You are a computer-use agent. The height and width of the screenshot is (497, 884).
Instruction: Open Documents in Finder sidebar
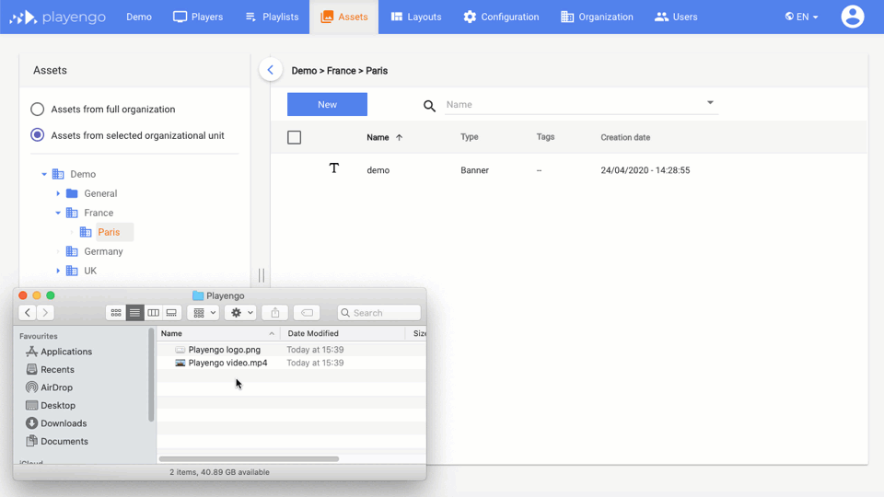(56, 441)
